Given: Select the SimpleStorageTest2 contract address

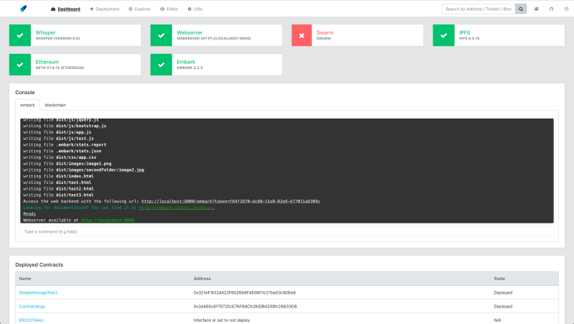Looking at the screenshot, I should click(x=245, y=292).
